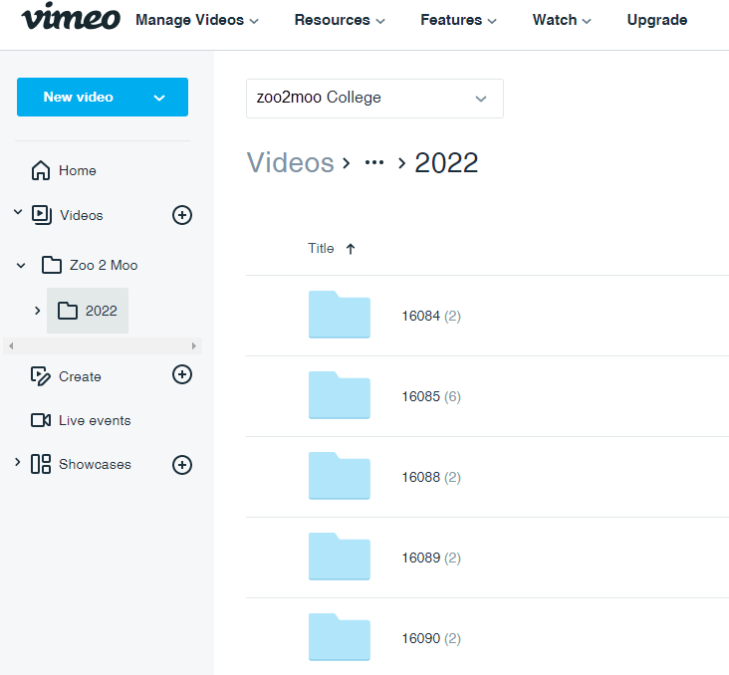Expand the Showcases section chevron
Image resolution: width=729 pixels, height=675 pixels.
[18, 462]
